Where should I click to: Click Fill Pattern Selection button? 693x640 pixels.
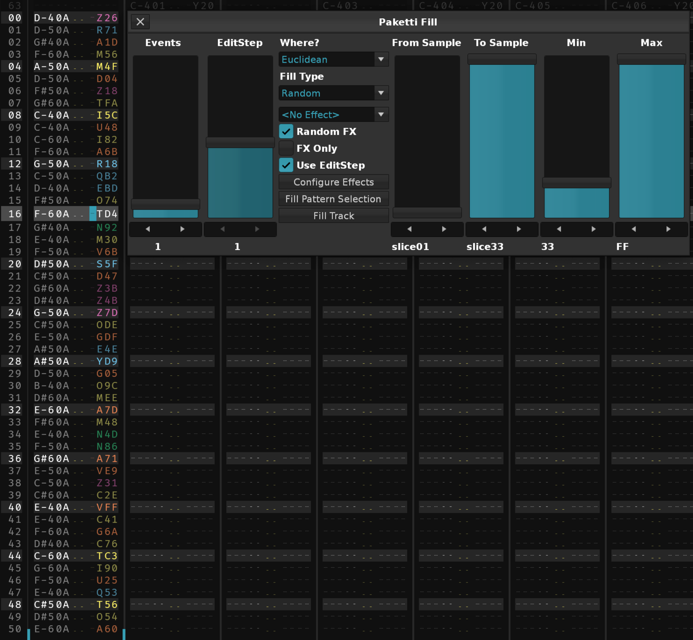tap(333, 199)
